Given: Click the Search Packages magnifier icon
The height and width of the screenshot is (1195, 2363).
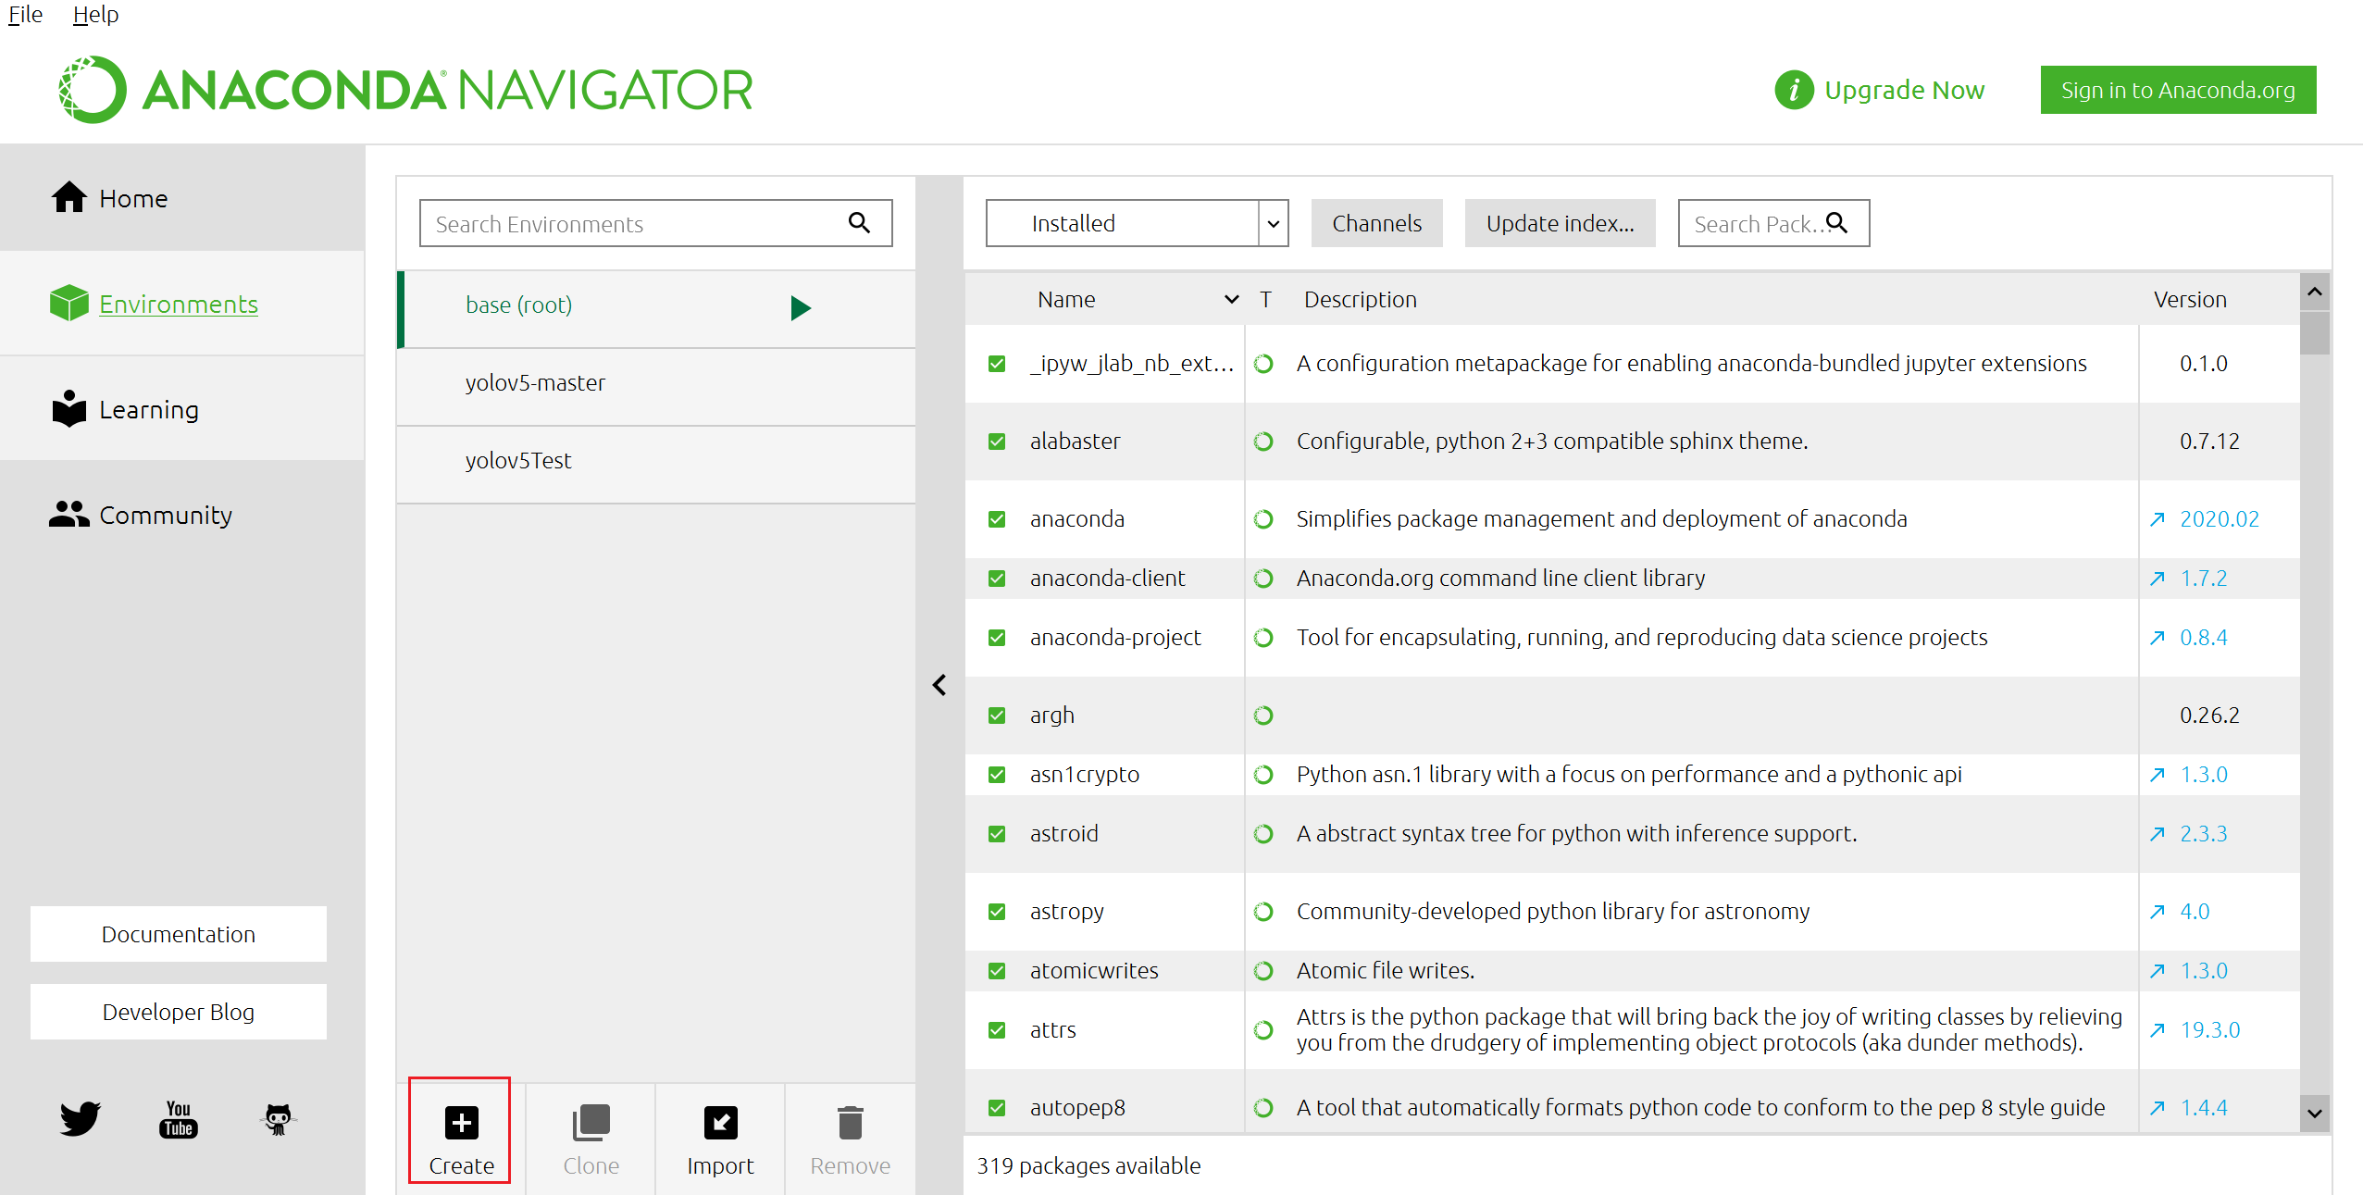Looking at the screenshot, I should pyautogui.click(x=1836, y=222).
